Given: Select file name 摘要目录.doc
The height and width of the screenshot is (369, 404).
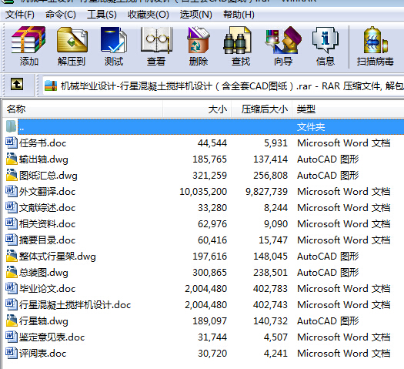Looking at the screenshot, I should [x=48, y=240].
